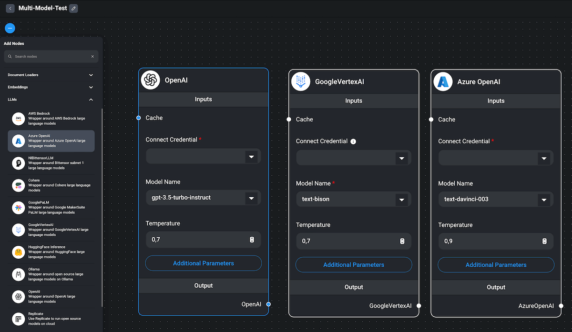Open Additional Parameters on Azure OpenAI node
The width and height of the screenshot is (572, 332).
point(496,265)
